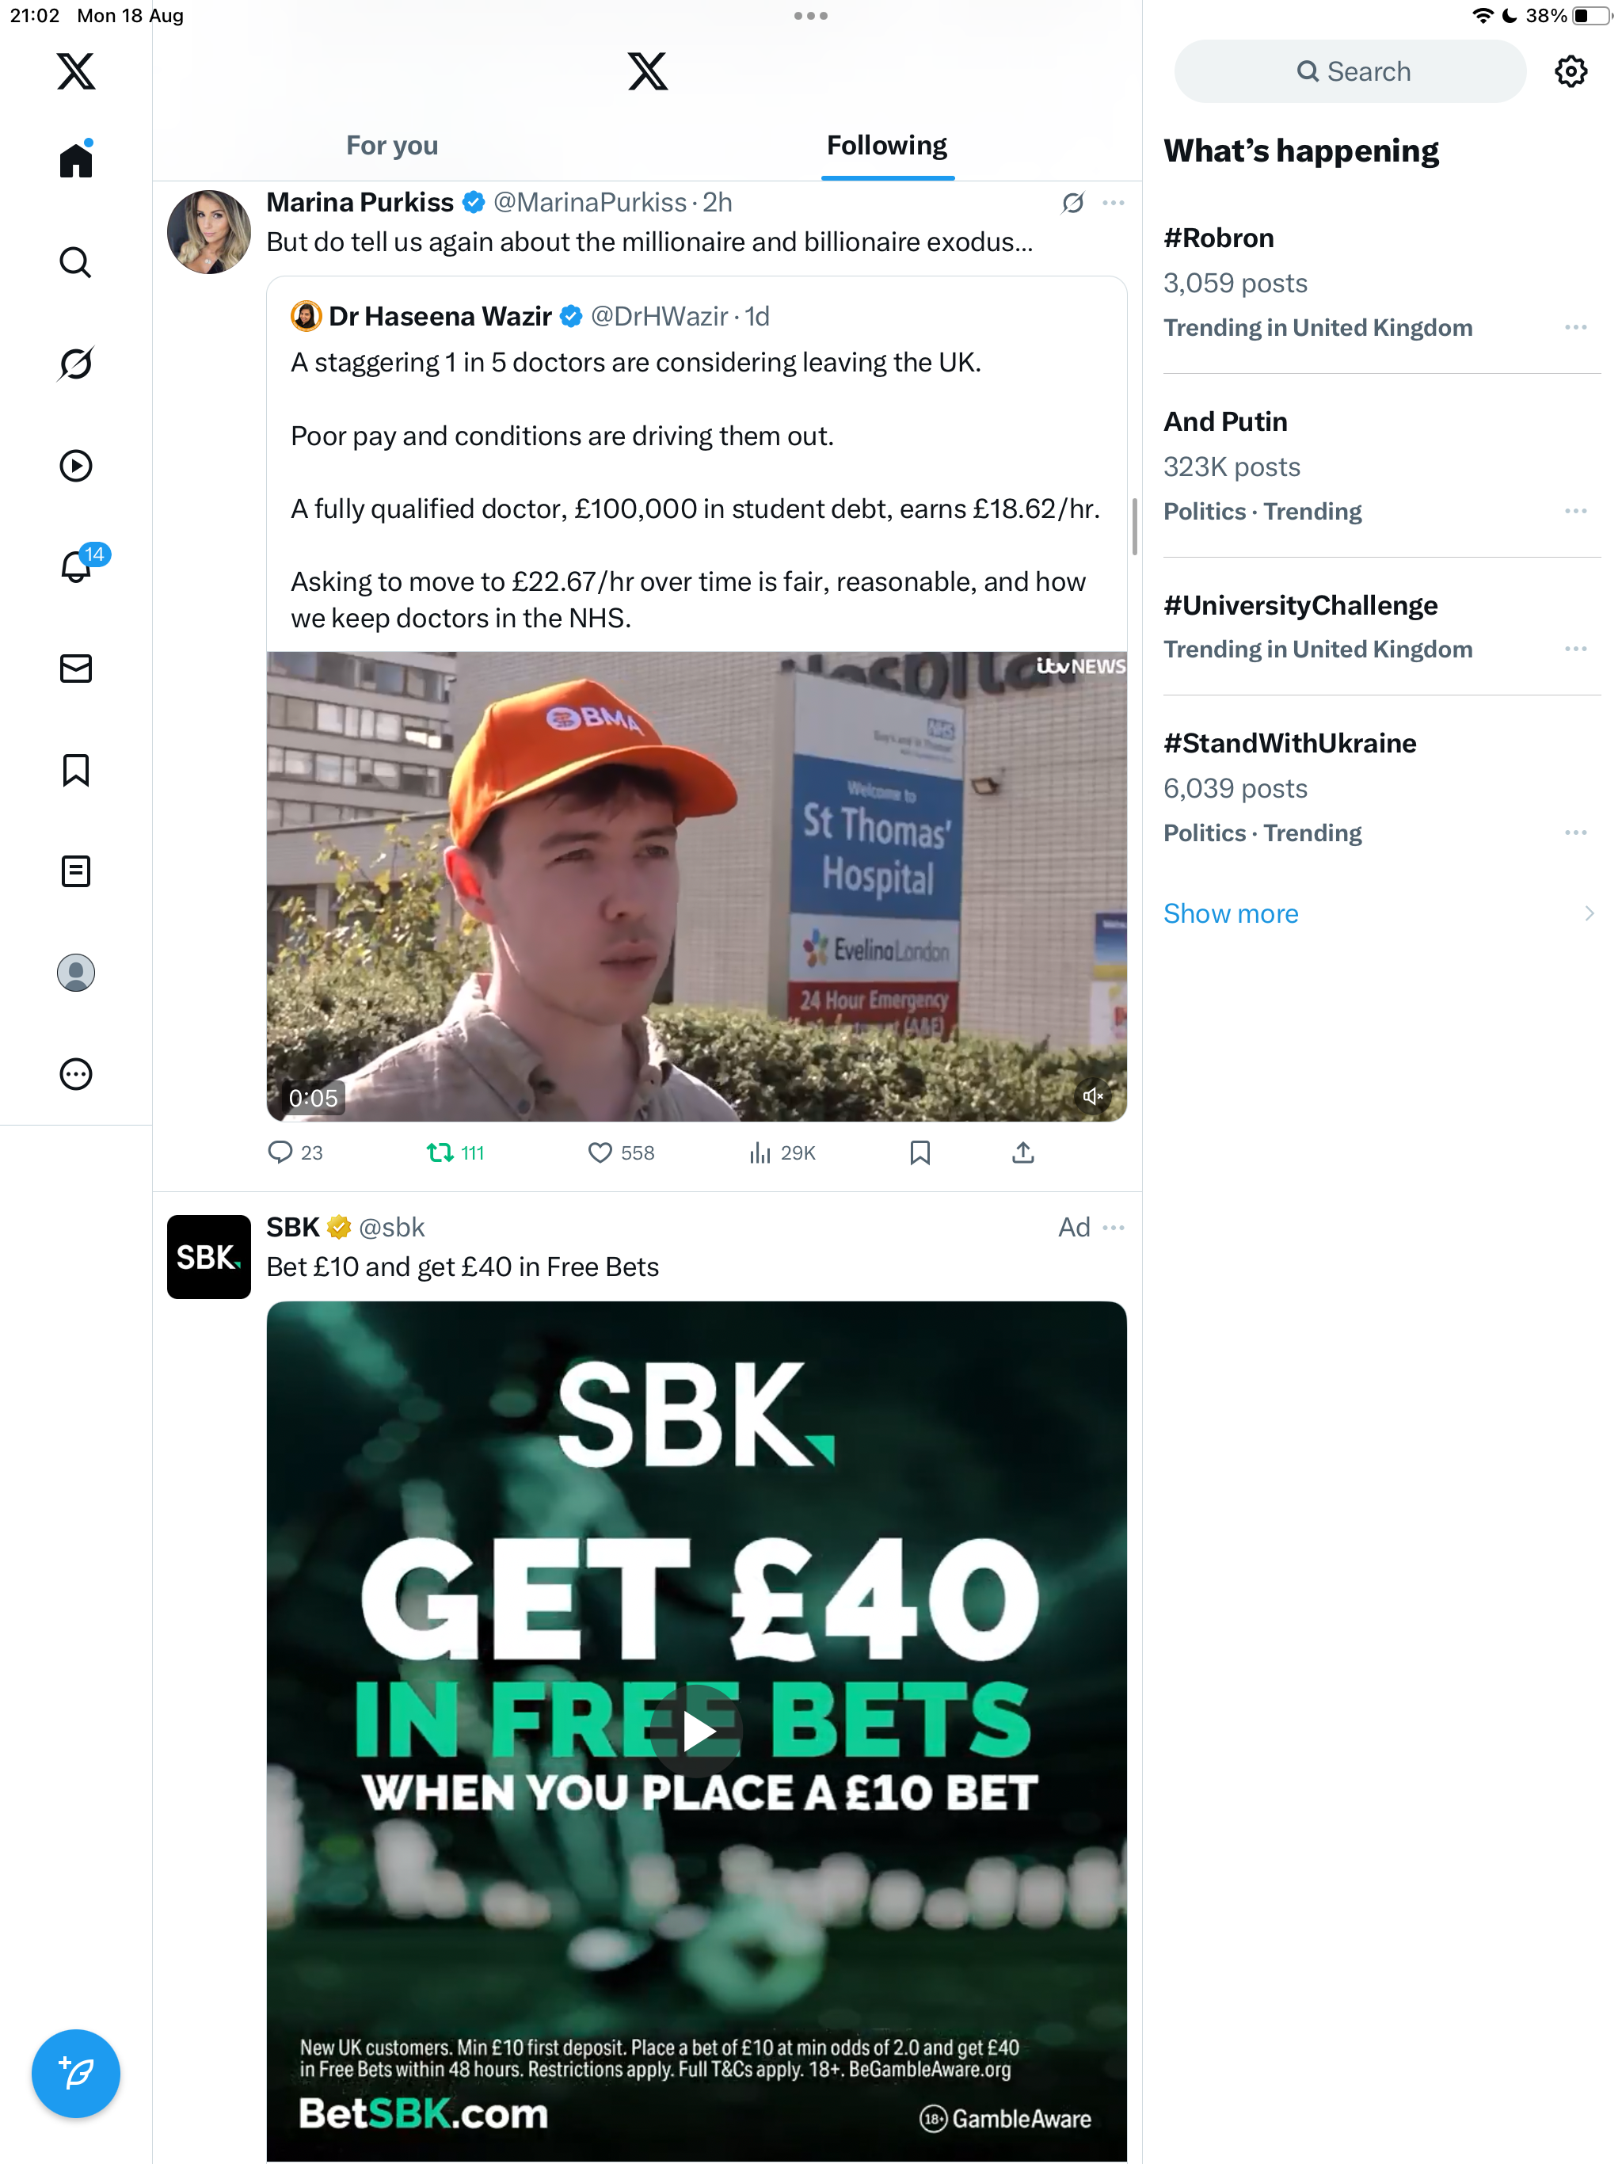Open more options on SBK ad
Viewport: 1622px width, 2164px height.
click(1114, 1227)
